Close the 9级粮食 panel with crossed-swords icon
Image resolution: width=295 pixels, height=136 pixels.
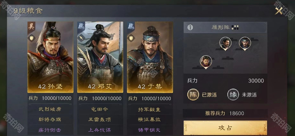coord(279,11)
